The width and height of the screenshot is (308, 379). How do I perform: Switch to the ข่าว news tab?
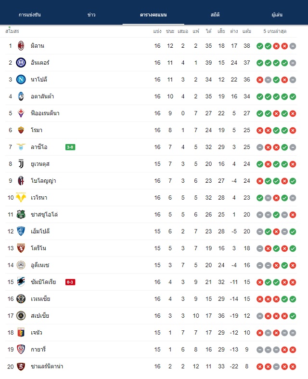[91, 15]
